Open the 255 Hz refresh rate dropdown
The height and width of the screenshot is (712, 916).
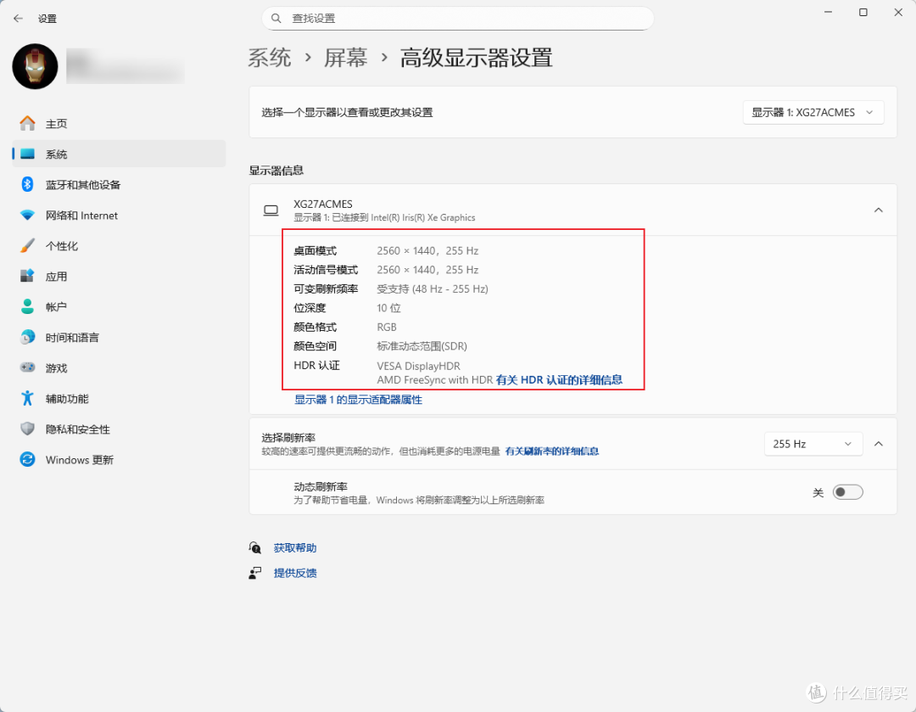813,444
